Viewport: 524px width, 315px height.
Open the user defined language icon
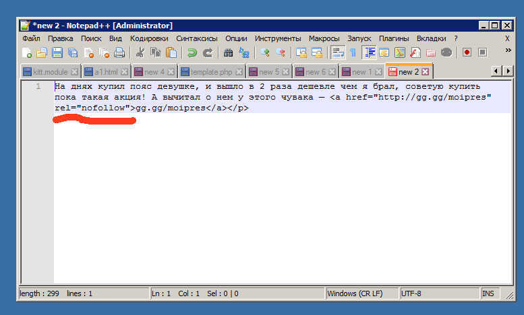pyautogui.click(x=384, y=53)
